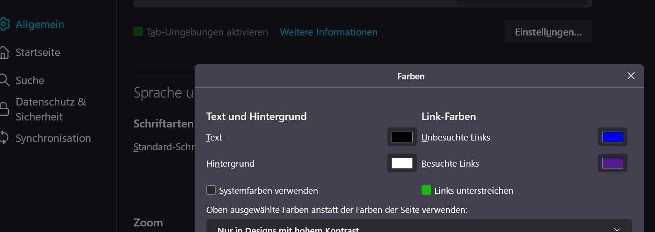Click the Synchronisation arrows icon
Image resolution: width=655 pixels, height=232 pixels.
[4, 138]
